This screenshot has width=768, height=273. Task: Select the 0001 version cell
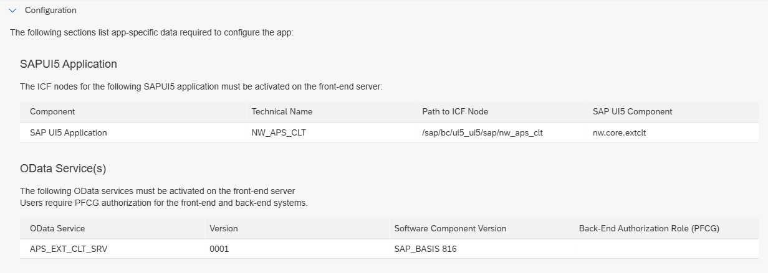219,249
